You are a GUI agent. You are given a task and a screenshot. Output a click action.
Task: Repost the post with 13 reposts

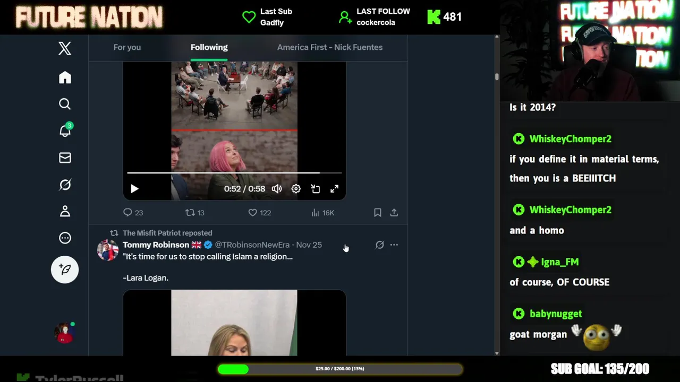point(194,213)
